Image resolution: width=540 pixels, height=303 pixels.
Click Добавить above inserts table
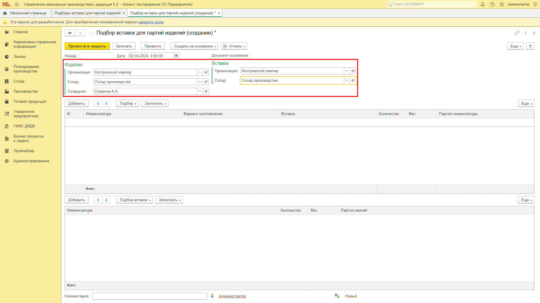point(76,200)
